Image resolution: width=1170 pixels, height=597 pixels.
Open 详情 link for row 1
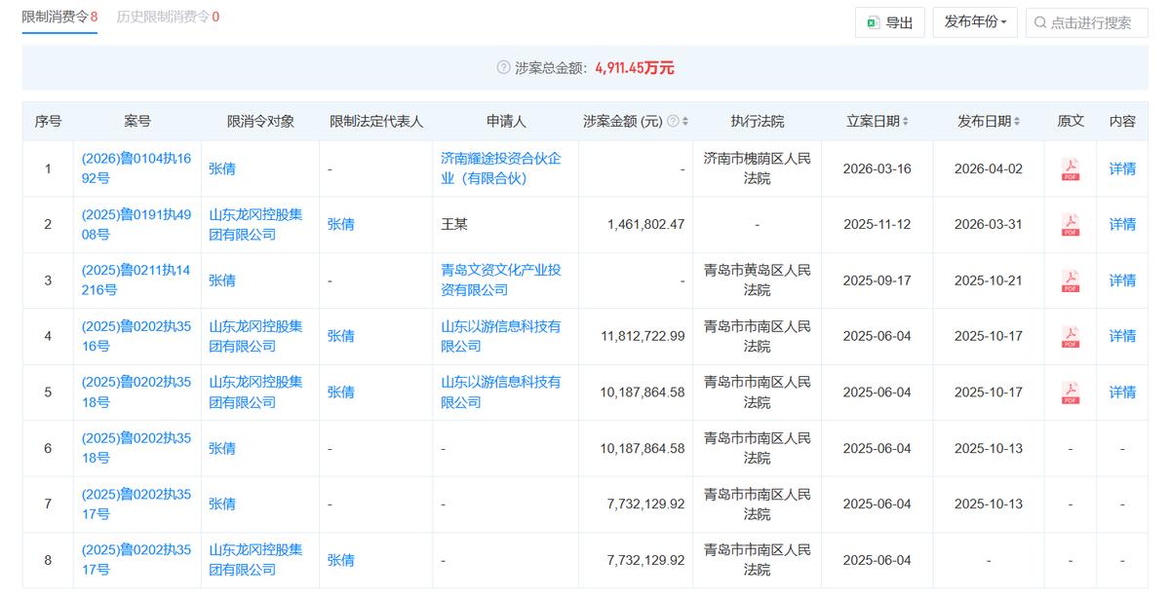tap(1122, 169)
